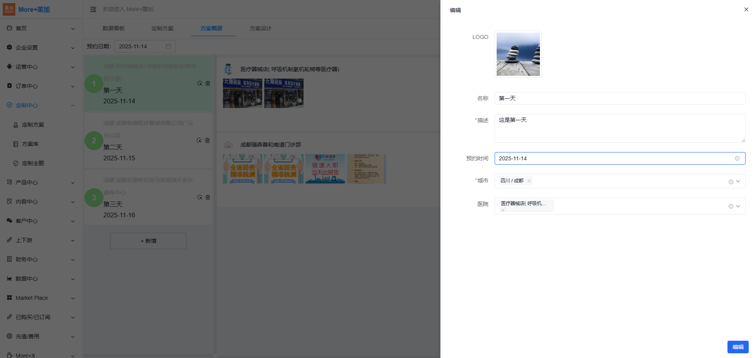Click the sidebar collapse menu icon
755x358 pixels.
click(x=93, y=9)
